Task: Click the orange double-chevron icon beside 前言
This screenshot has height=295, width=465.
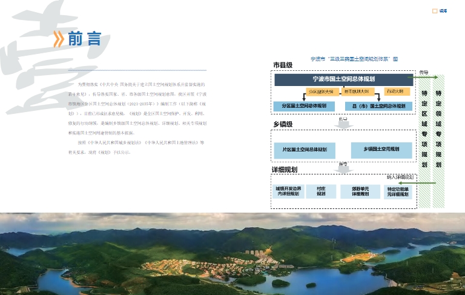Action: 59,39
